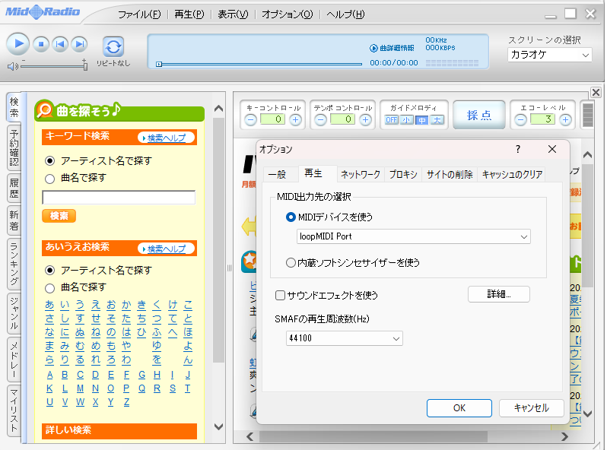The height and width of the screenshot is (450, 607).
Task: Select 内蔵ソフトシンセサイザーを使う radio option
Action: [x=291, y=262]
